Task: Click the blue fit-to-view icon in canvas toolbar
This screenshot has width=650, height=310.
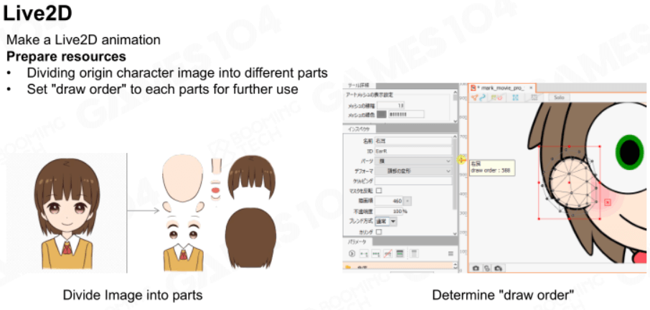Action: coord(516,98)
